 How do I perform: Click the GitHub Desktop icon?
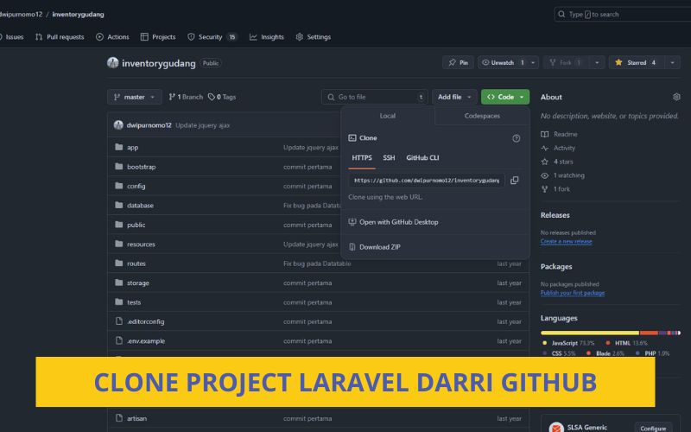coord(352,222)
